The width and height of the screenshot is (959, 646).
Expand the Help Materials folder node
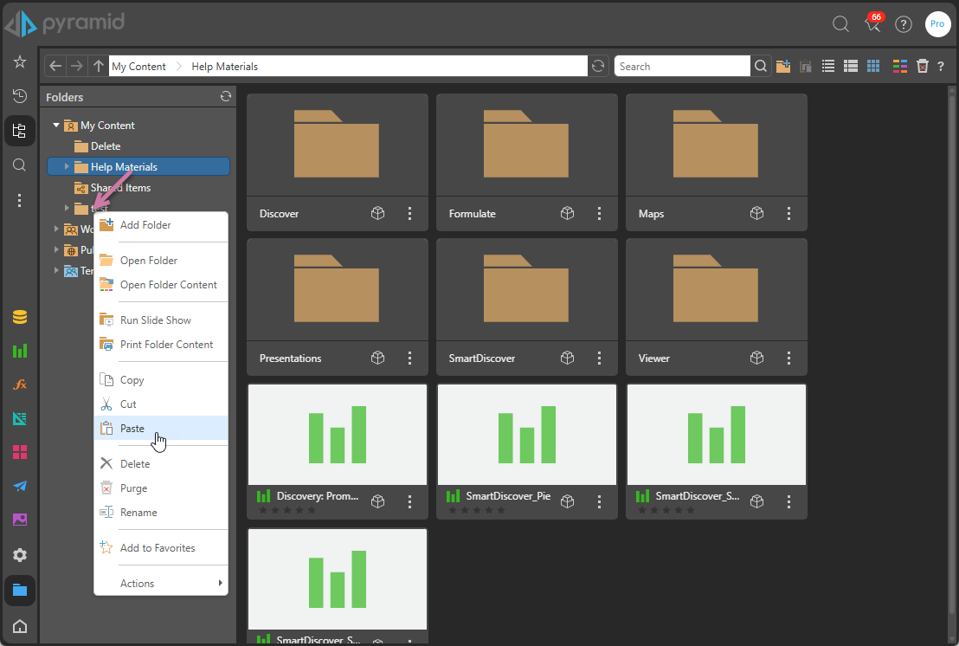coord(67,166)
